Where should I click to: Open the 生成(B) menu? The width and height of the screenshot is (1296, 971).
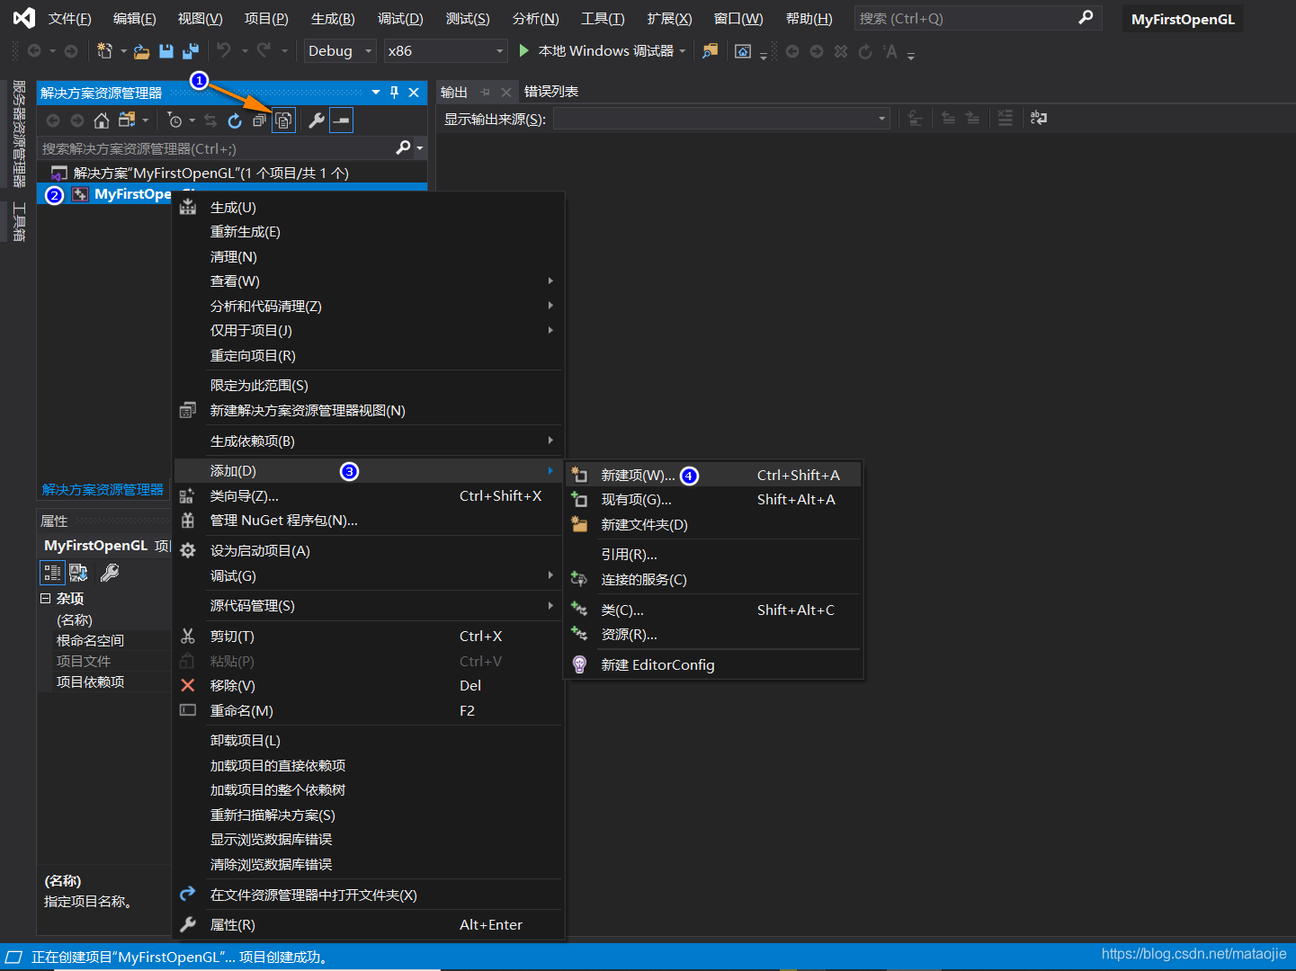point(333,18)
